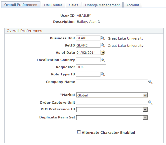
Task: Switch to the Sales tab
Action: point(74,5)
